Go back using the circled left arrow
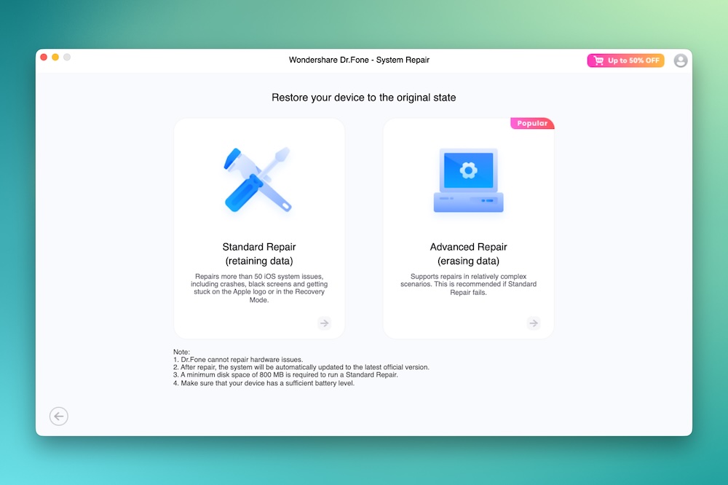Screen dimensions: 728x485 click(59, 416)
